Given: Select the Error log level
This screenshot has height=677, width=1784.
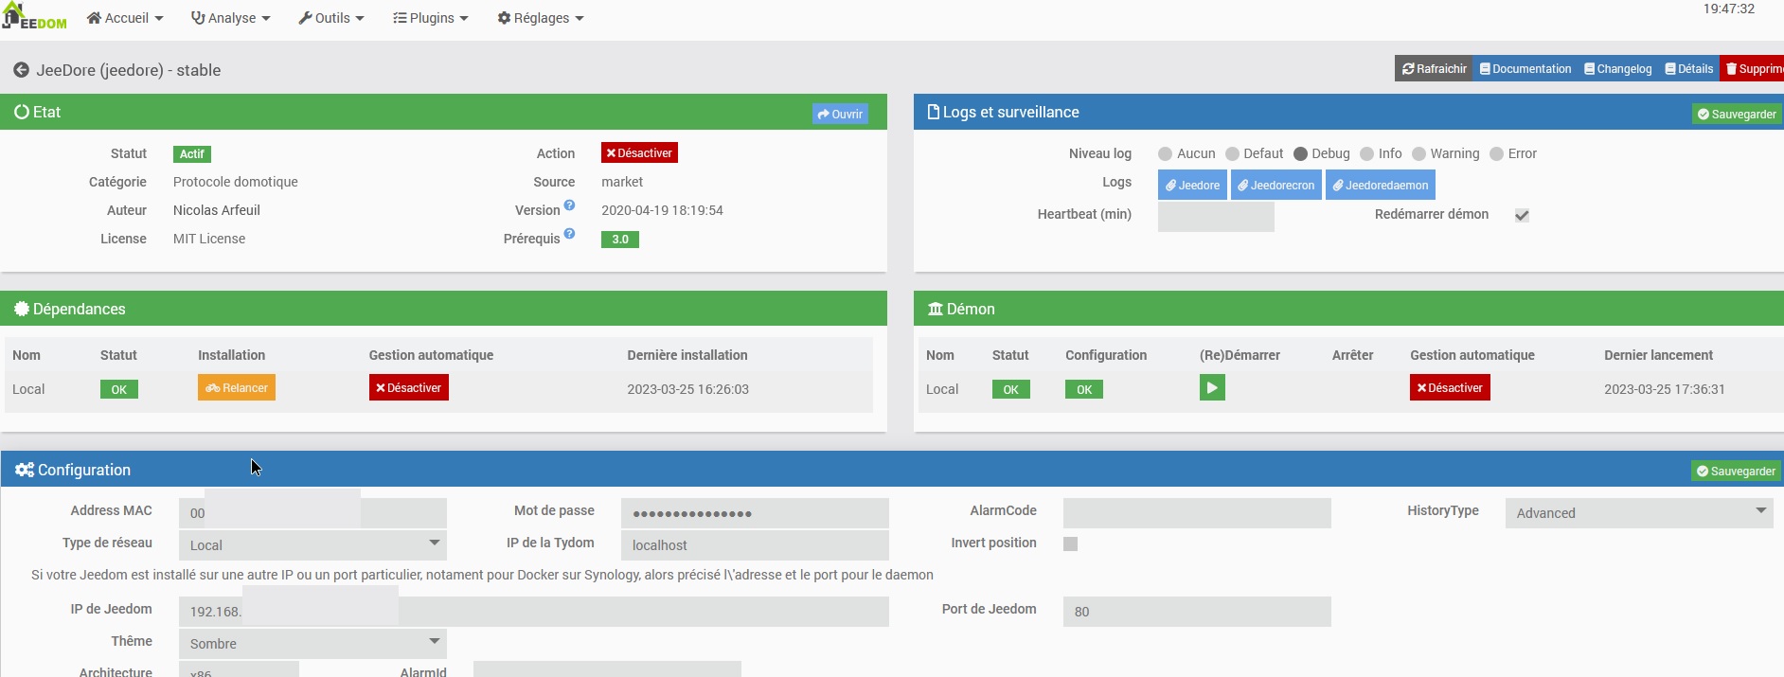Looking at the screenshot, I should [x=1496, y=154].
